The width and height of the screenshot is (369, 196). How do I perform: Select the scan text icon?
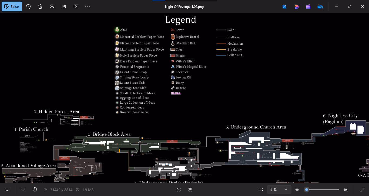[190, 190]
